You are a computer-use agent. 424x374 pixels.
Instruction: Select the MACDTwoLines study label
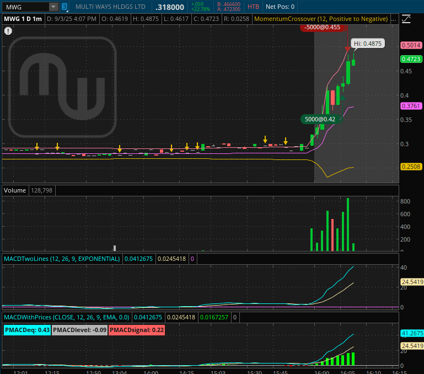click(62, 259)
